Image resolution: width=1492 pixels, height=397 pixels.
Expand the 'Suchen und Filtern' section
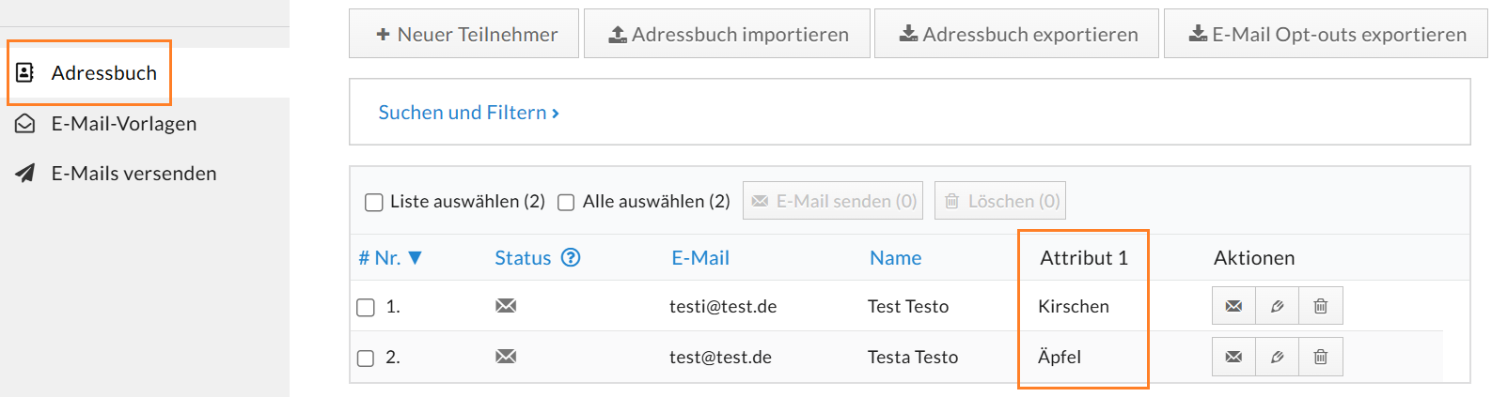[x=468, y=113]
